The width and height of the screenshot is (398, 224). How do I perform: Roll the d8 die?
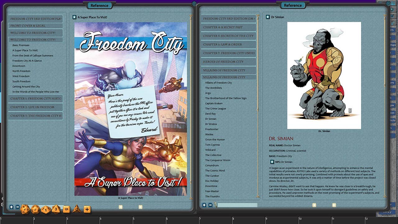56,209
